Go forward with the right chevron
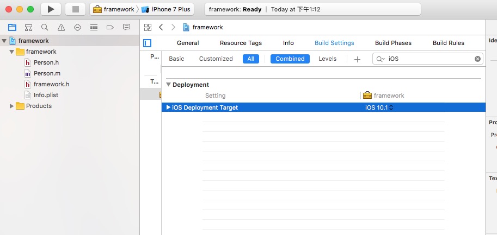The image size is (497, 235). [x=173, y=27]
